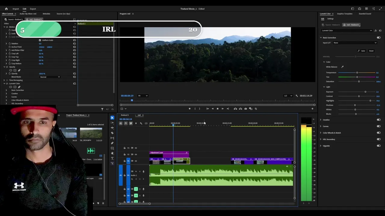Open the Blend Mode dropdown

50,77
